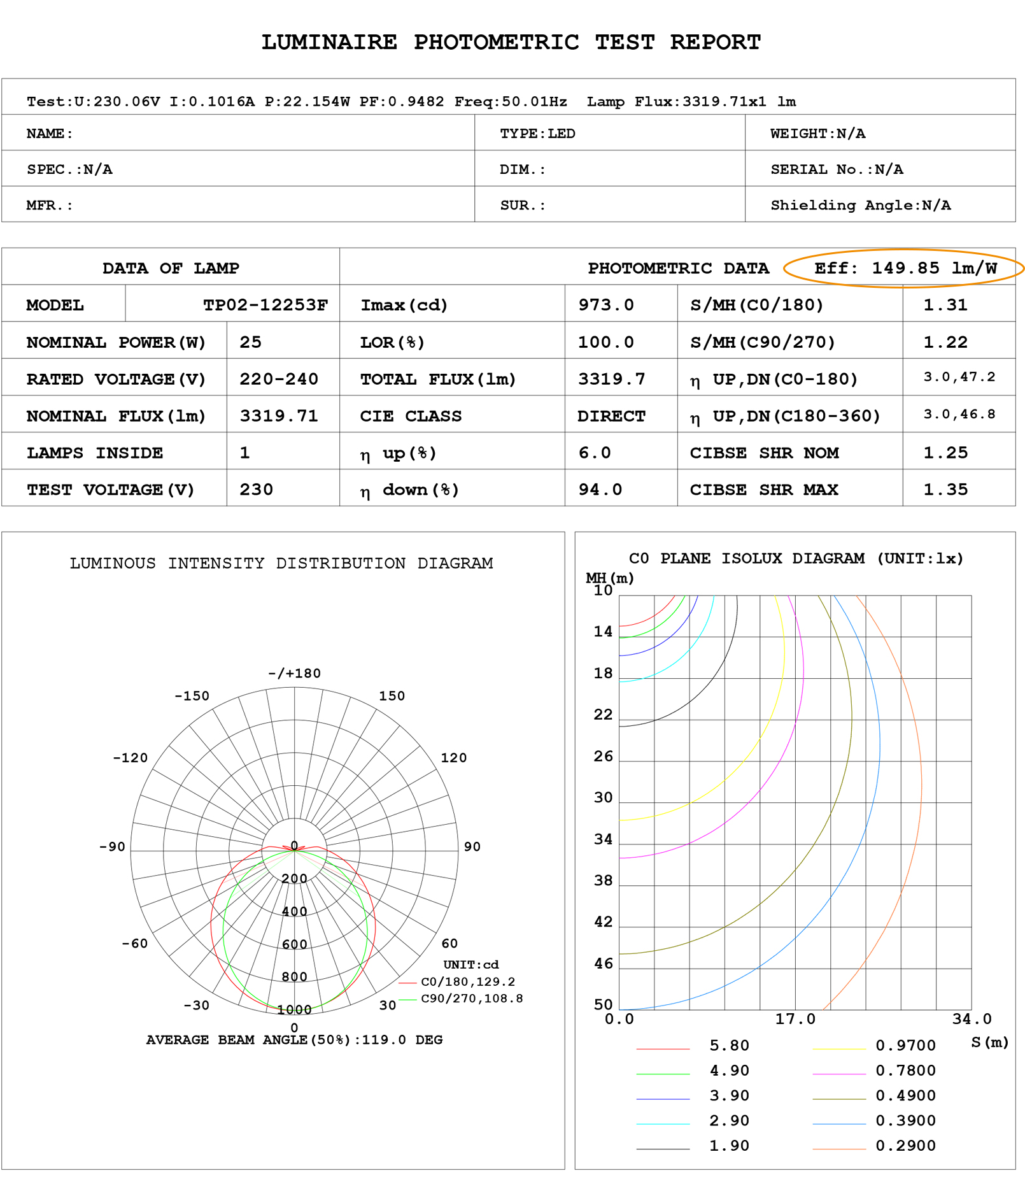Select the model value TP02-12253F
This screenshot has height=1182, width=1025.
pos(265,305)
